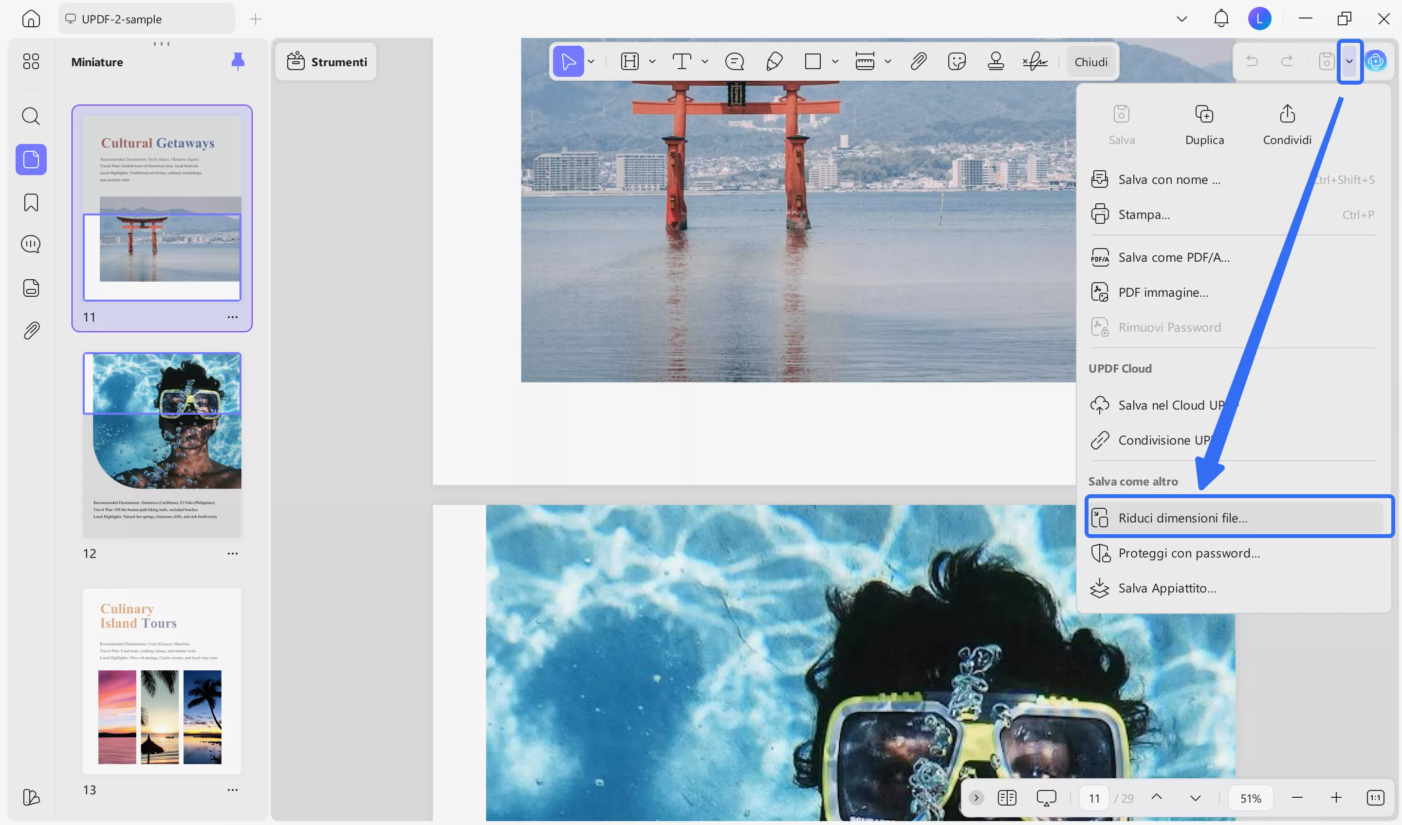Click the attachment paperclip toolbar icon

pyautogui.click(x=918, y=61)
